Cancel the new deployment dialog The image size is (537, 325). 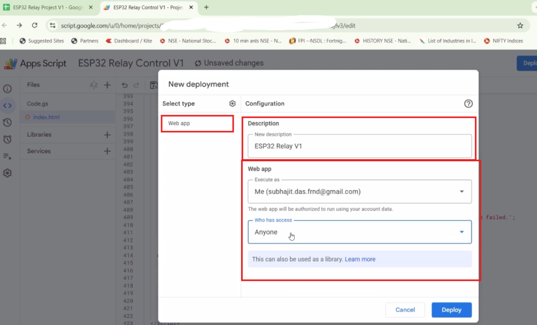(405, 310)
